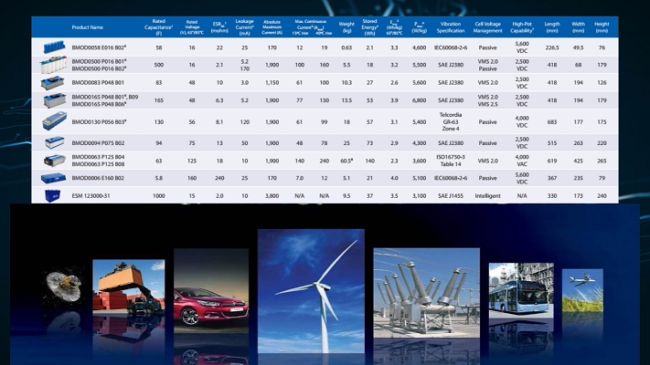
Task: Open the wind turbine photo
Action: pyautogui.click(x=311, y=291)
